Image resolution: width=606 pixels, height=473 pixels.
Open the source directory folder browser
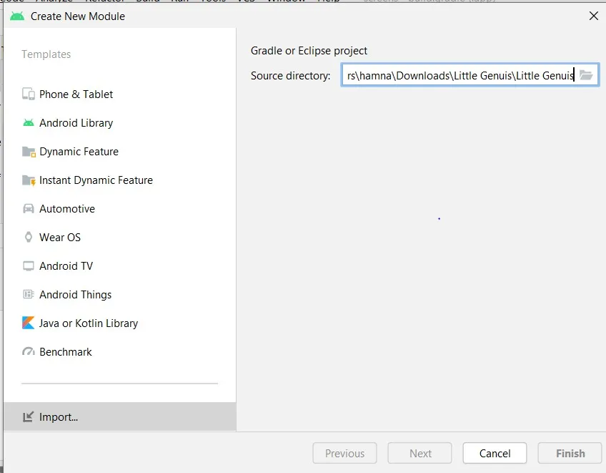[x=586, y=75]
